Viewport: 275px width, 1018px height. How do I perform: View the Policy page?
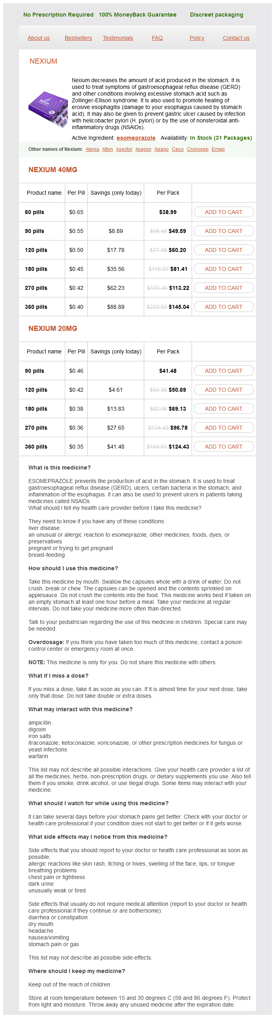pyautogui.click(x=197, y=38)
